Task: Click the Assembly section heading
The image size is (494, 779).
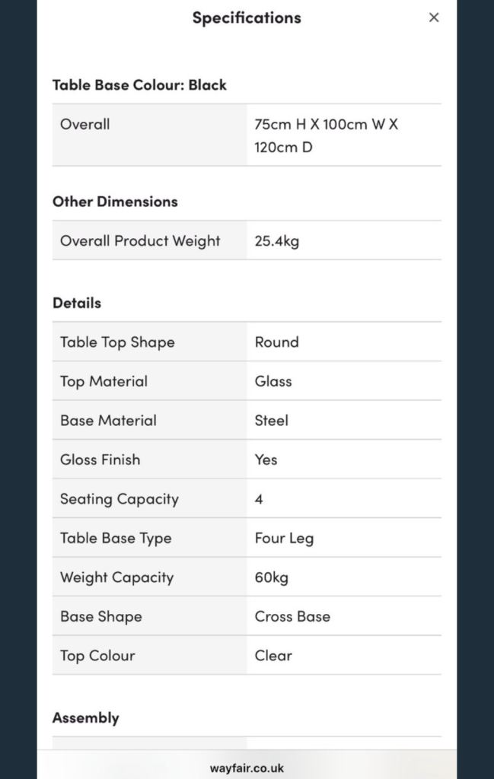Action: [x=86, y=717]
